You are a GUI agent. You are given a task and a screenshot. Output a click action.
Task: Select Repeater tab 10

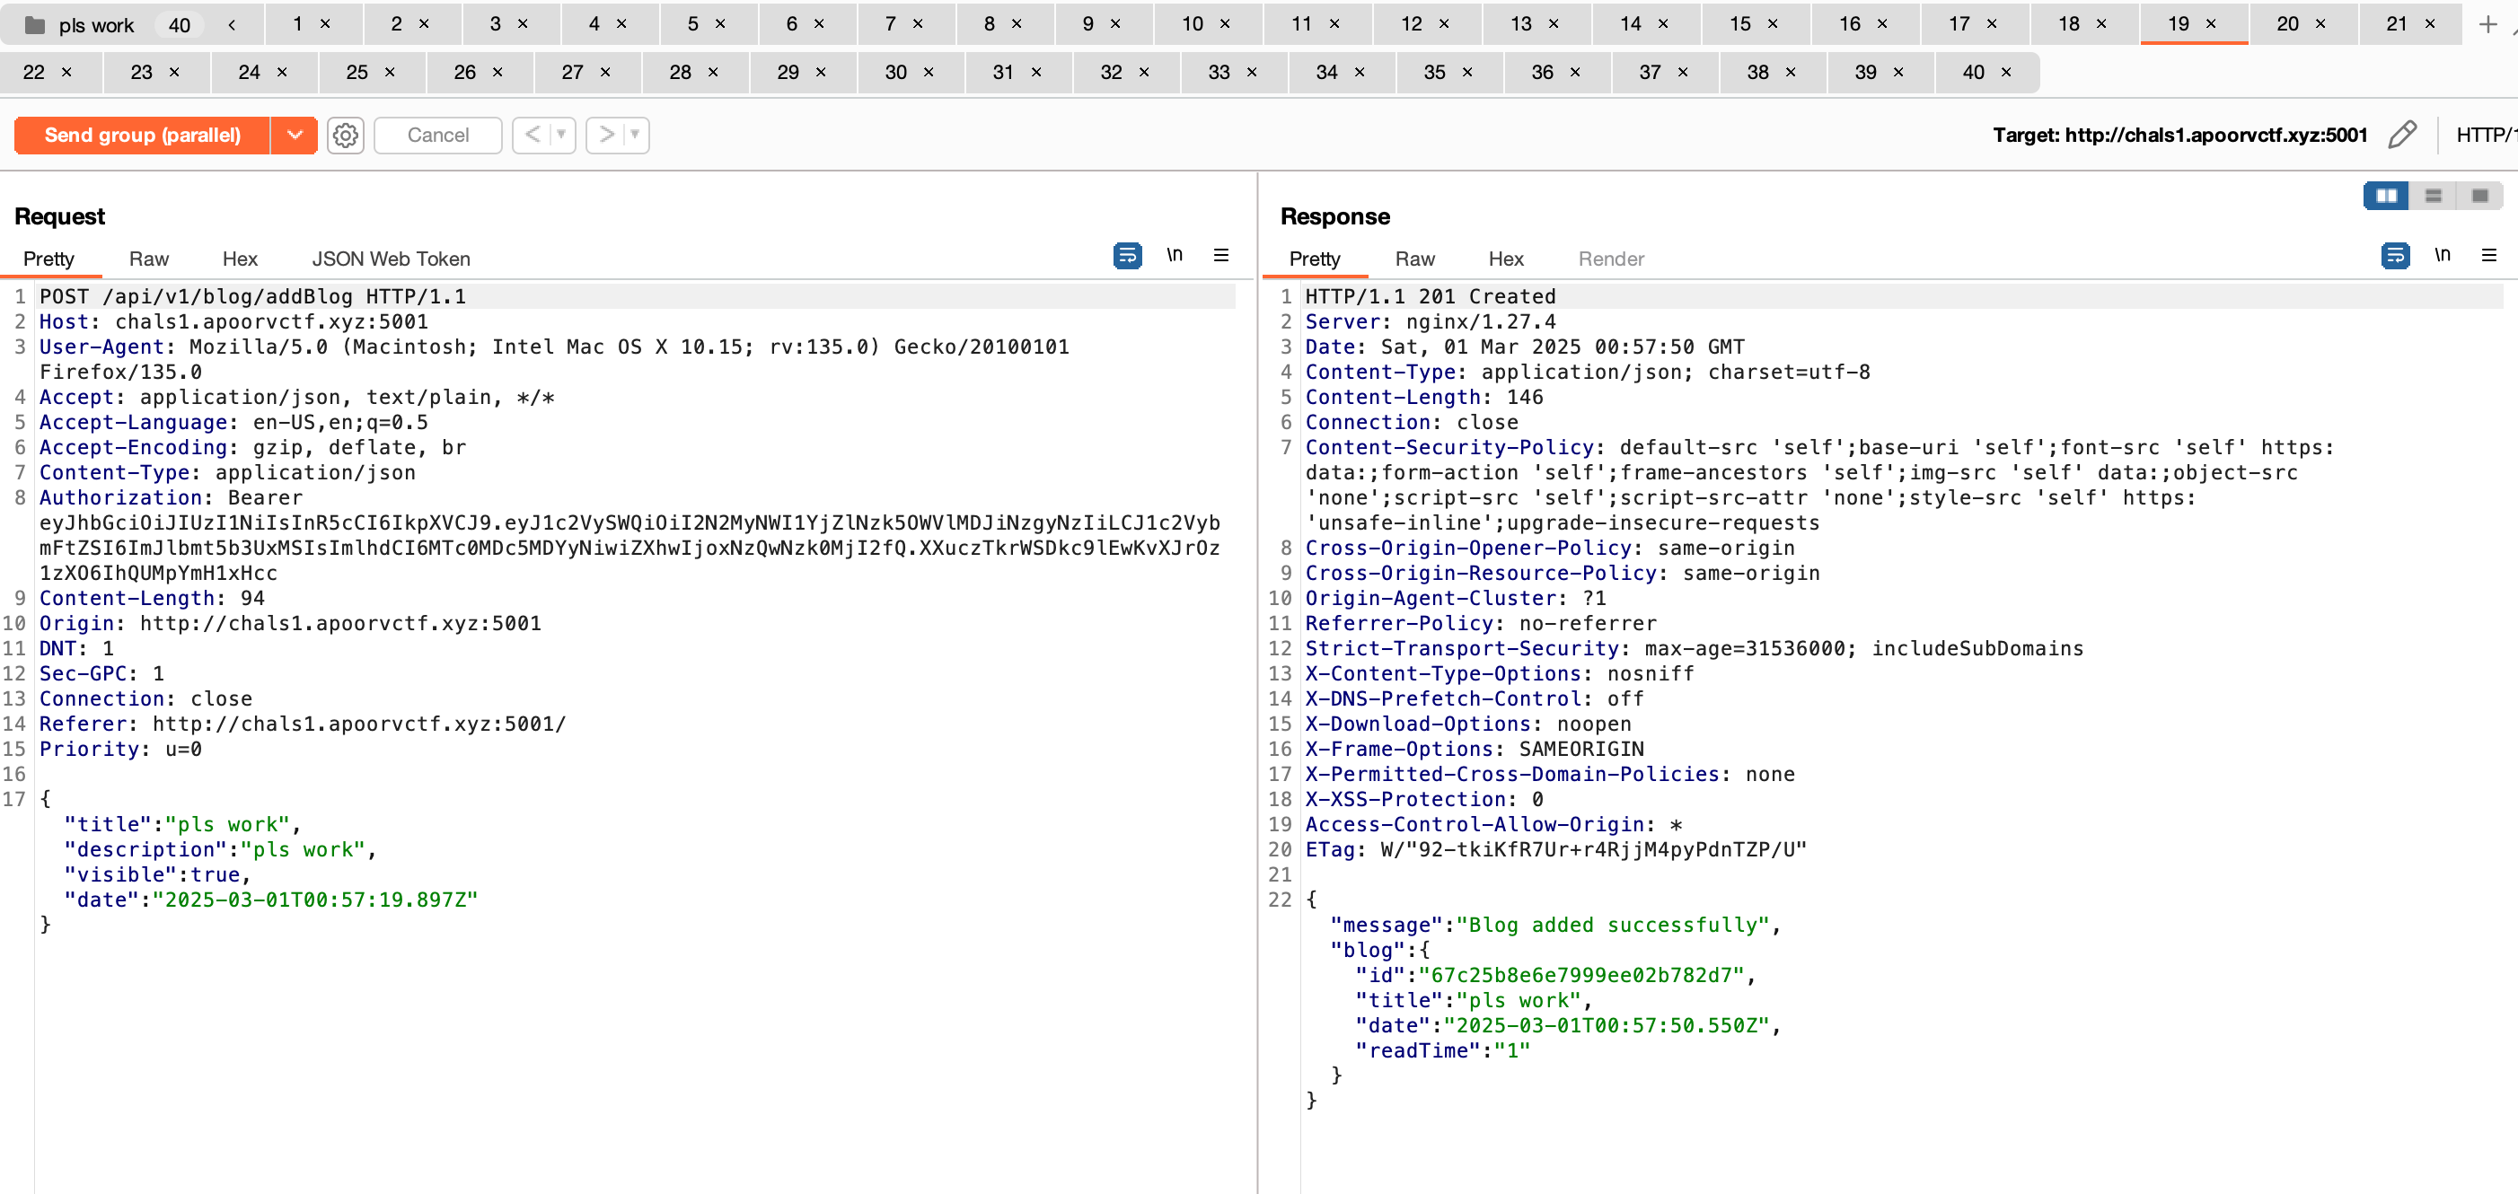[x=1193, y=24]
